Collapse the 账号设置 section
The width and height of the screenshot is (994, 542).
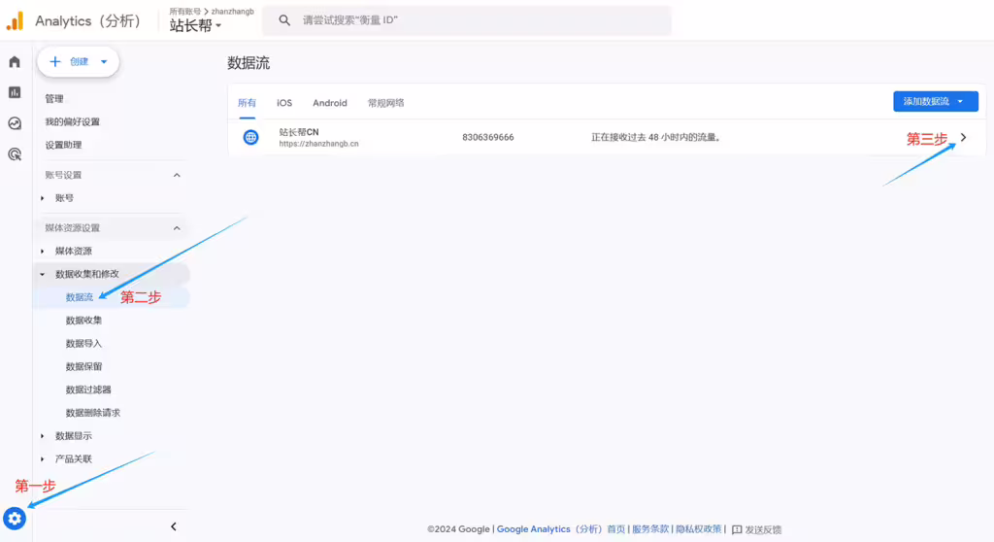click(177, 175)
